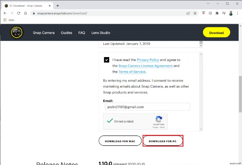
Task: Click the Download for PC button
Action: 163,141
